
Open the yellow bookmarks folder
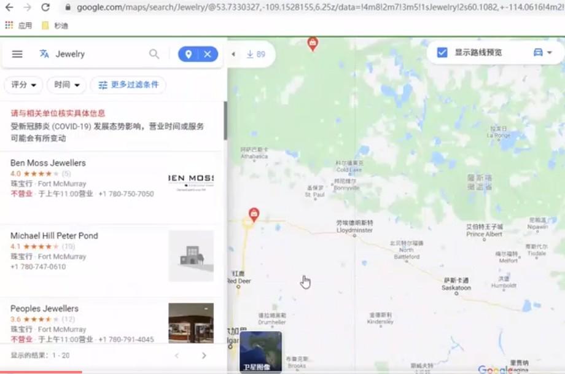coord(45,25)
